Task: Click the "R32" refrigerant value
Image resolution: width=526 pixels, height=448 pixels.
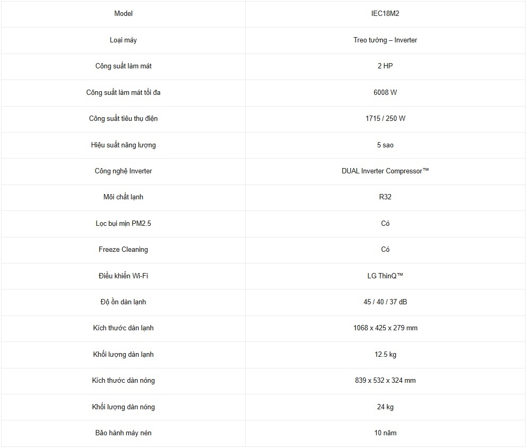Action: [385, 197]
